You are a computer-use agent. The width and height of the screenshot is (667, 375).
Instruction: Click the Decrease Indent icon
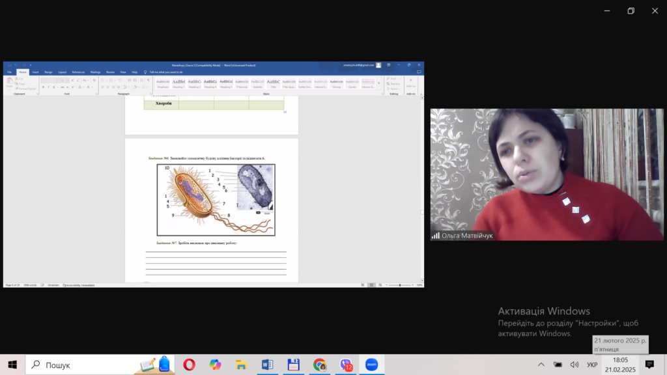coord(130,80)
